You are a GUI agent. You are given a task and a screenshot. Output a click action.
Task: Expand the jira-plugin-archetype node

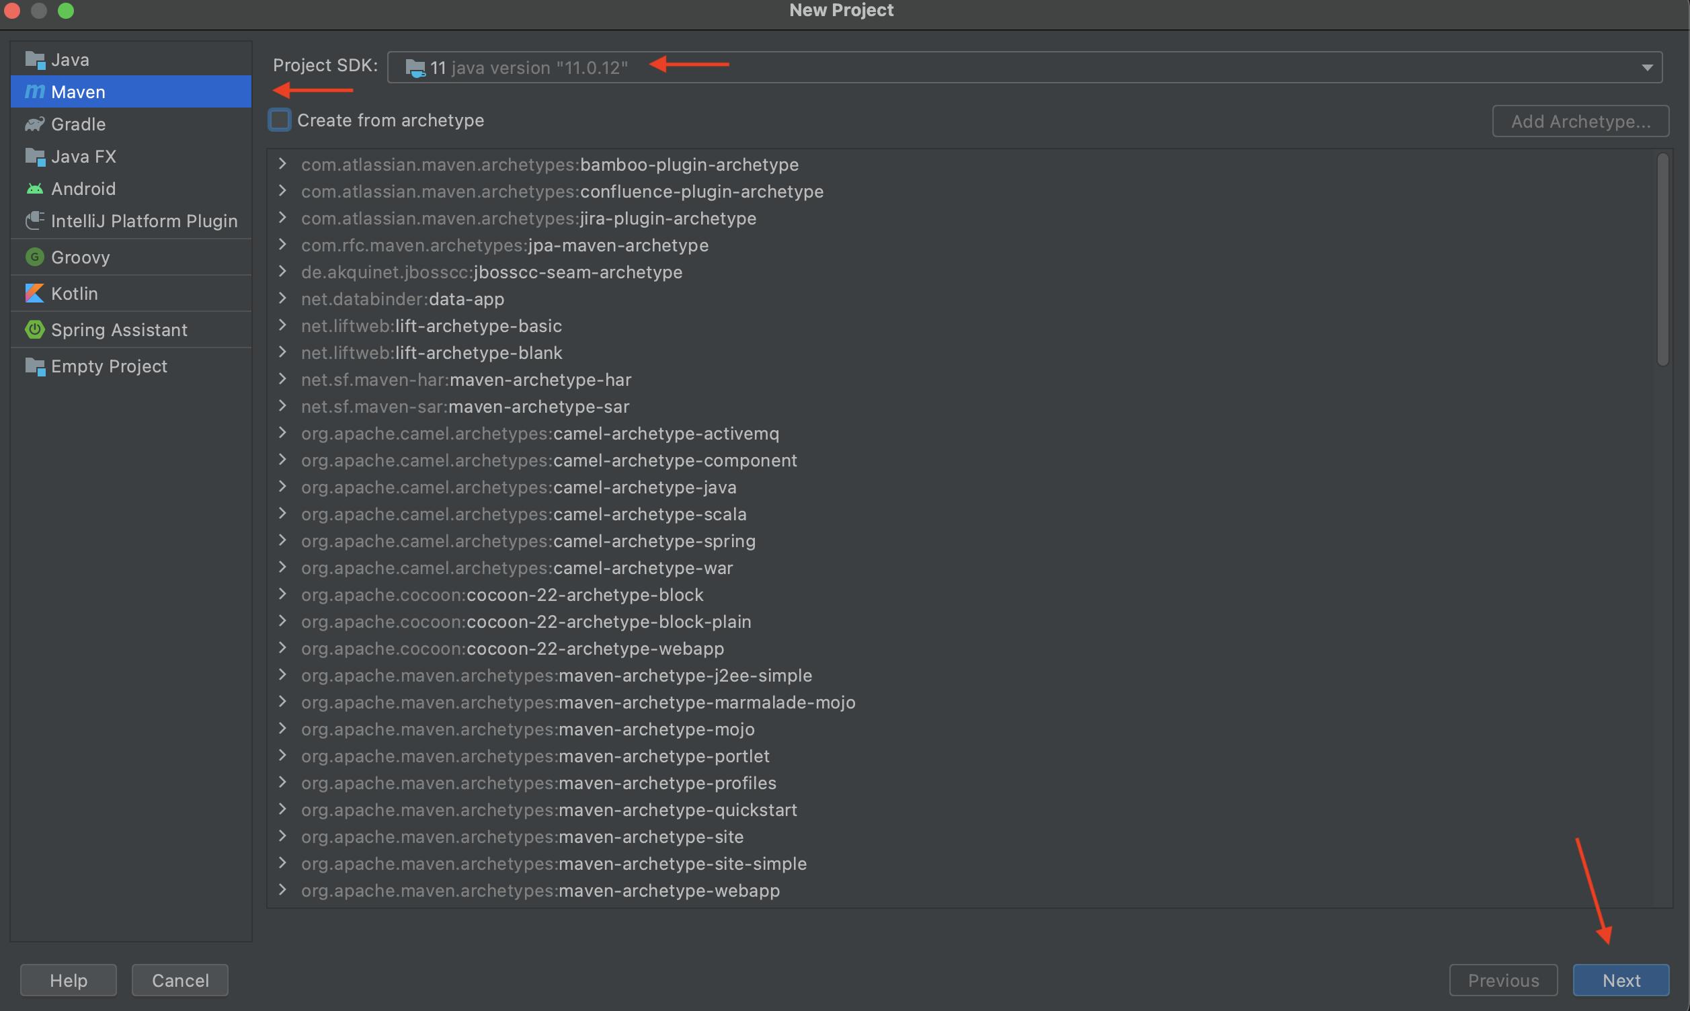(282, 218)
